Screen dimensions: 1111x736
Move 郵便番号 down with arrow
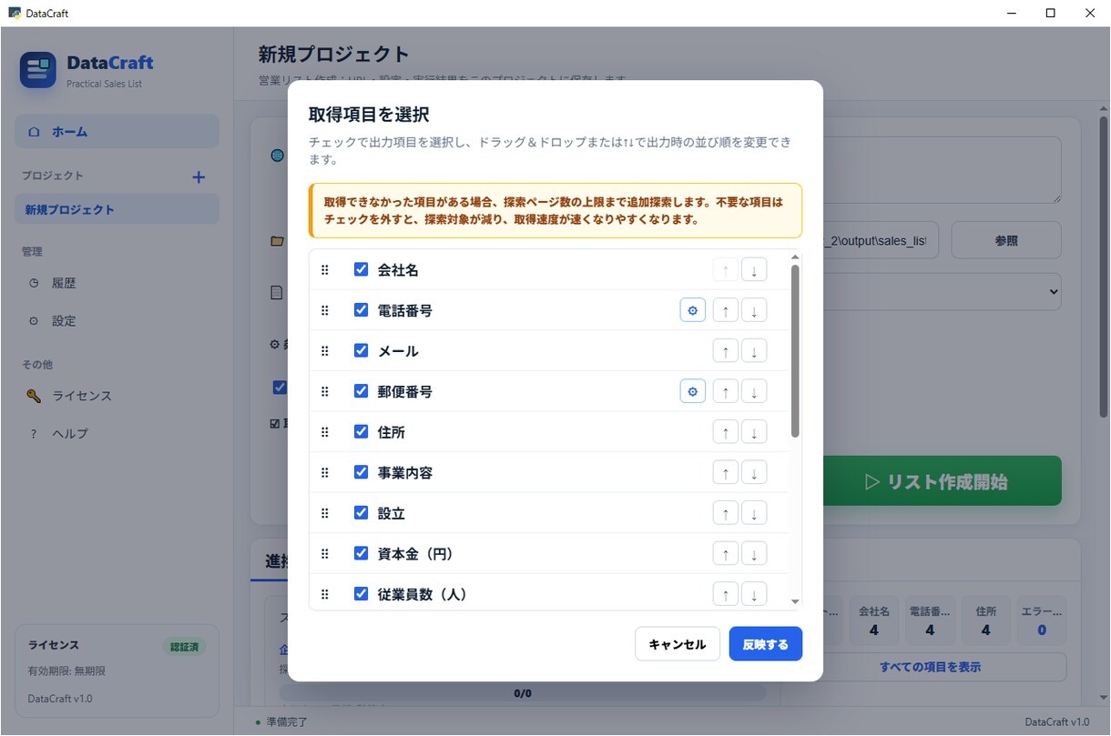tap(754, 391)
